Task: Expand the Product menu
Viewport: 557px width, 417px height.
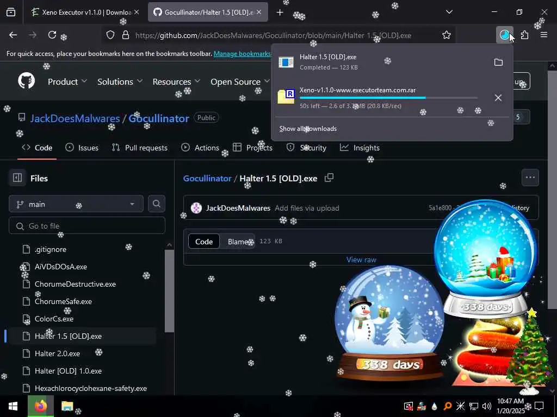Action: coord(67,81)
